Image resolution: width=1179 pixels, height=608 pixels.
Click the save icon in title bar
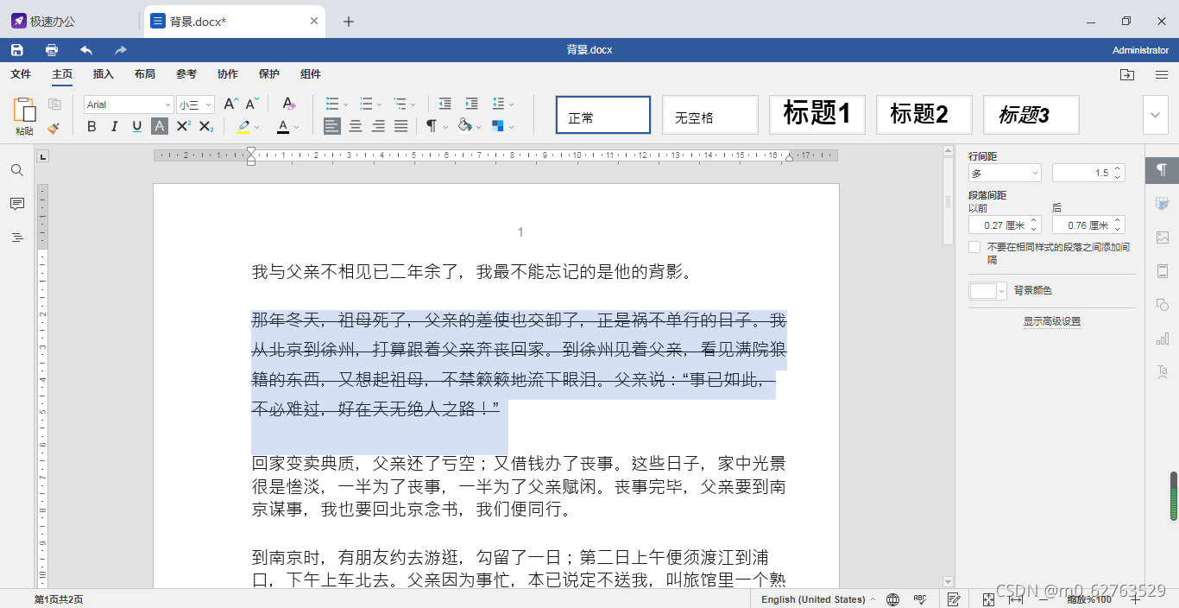pos(17,50)
